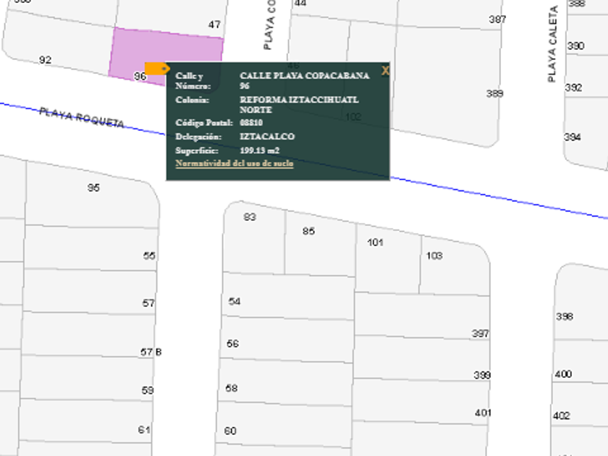Select lot number 47 on the map

click(214, 25)
